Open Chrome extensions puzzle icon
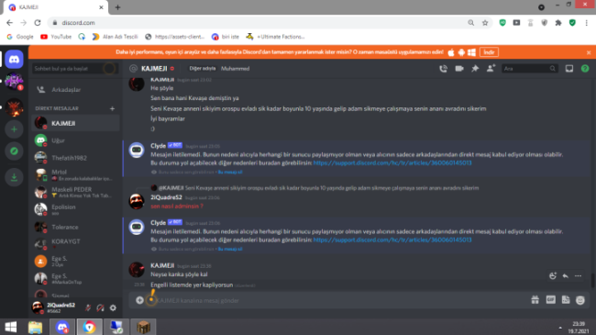 pos(558,23)
